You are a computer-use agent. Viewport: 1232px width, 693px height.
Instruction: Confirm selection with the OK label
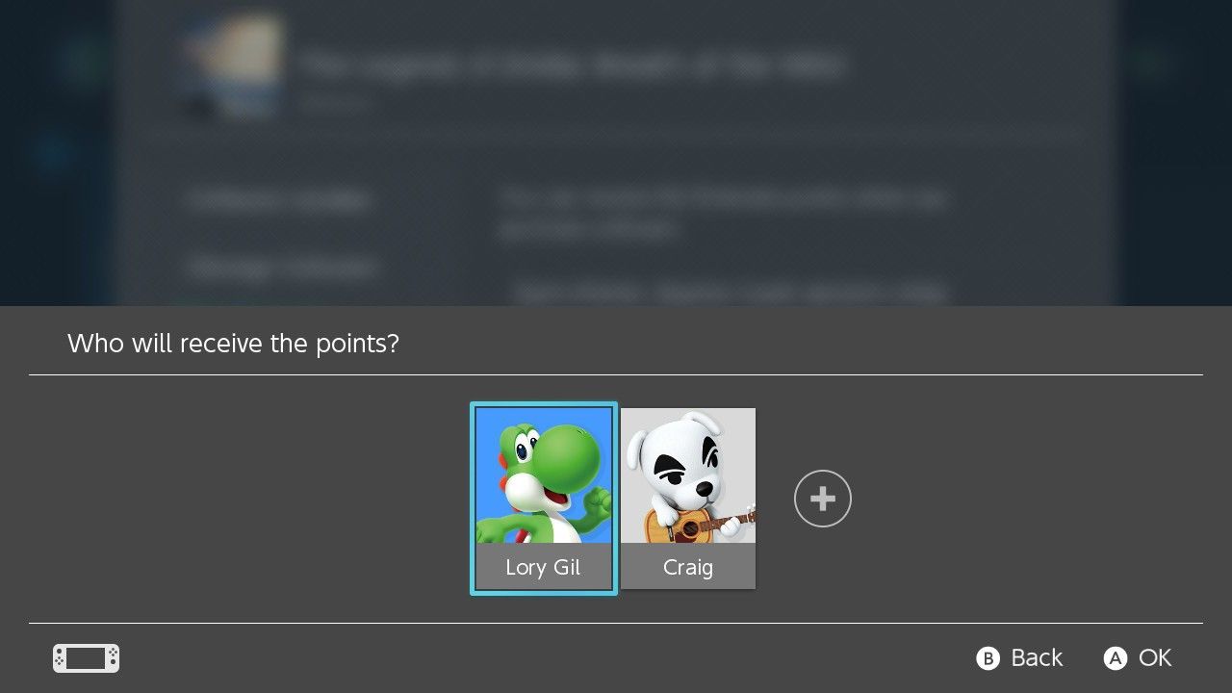click(x=1155, y=657)
